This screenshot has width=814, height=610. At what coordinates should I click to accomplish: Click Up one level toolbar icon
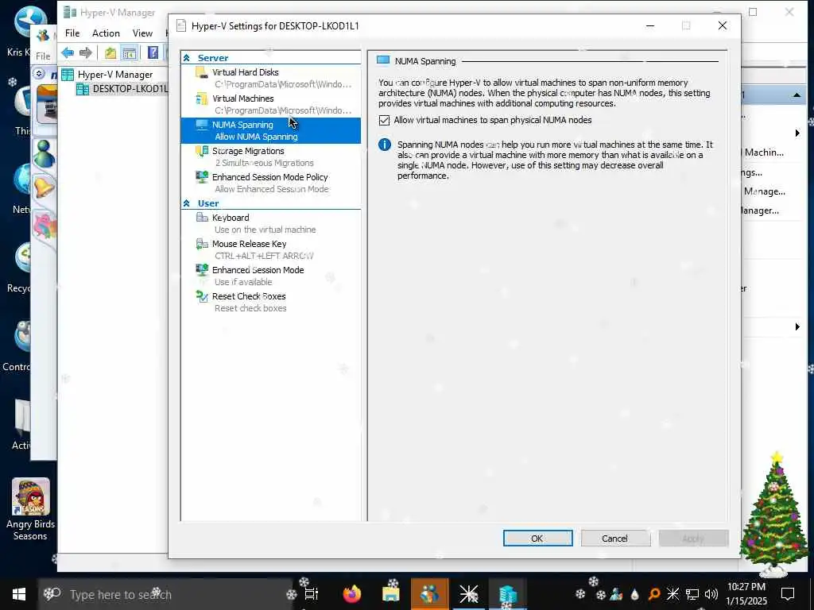point(110,52)
